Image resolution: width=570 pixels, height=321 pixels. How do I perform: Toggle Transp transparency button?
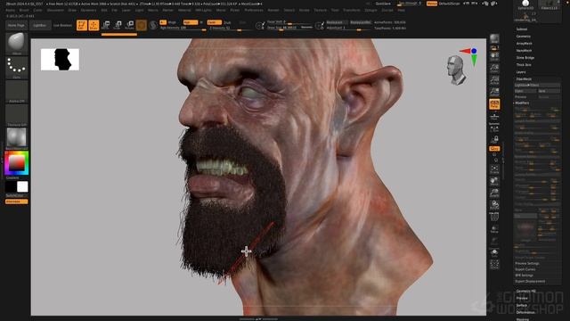(494, 229)
